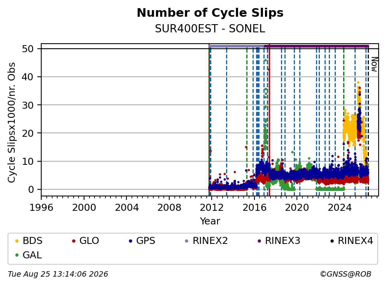Click the flat green GAL points near 2023

click(330, 189)
